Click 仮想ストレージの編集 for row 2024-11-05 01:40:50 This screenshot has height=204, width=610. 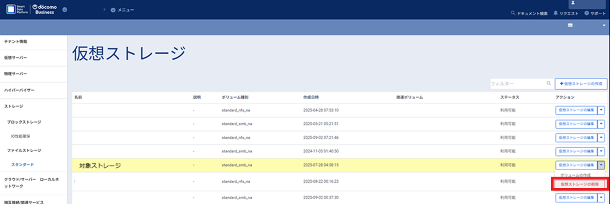coord(576,151)
